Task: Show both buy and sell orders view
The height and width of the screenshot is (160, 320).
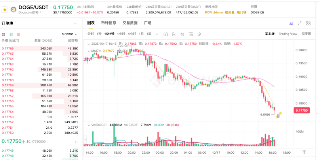Action: click(x=4, y=34)
